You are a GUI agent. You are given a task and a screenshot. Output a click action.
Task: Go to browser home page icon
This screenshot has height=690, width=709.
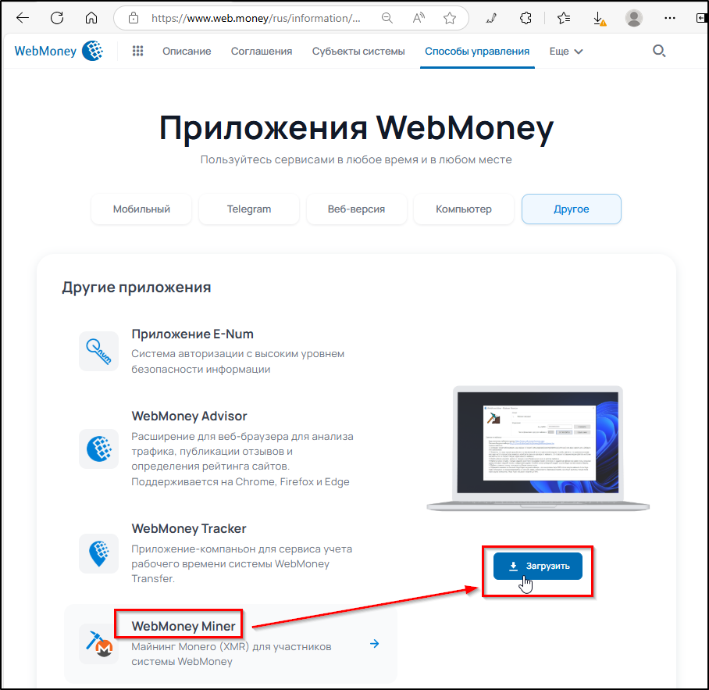tap(91, 18)
